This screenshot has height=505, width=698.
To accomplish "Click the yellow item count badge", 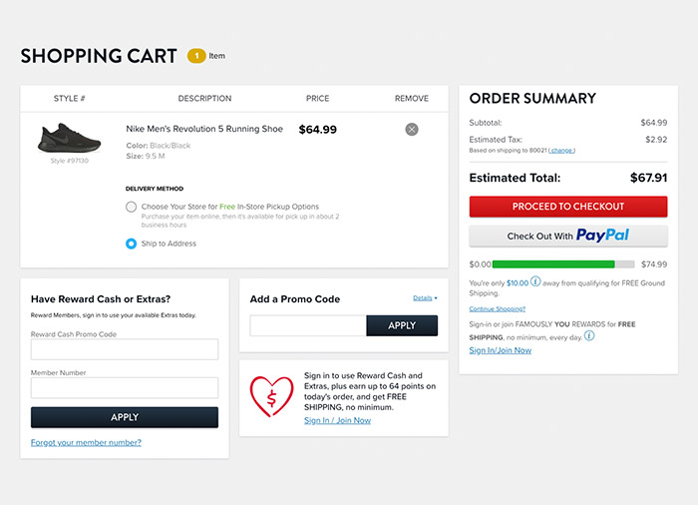I will [196, 56].
